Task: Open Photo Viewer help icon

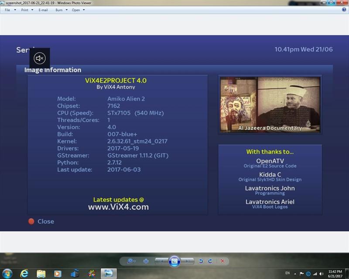Action: pos(344,10)
